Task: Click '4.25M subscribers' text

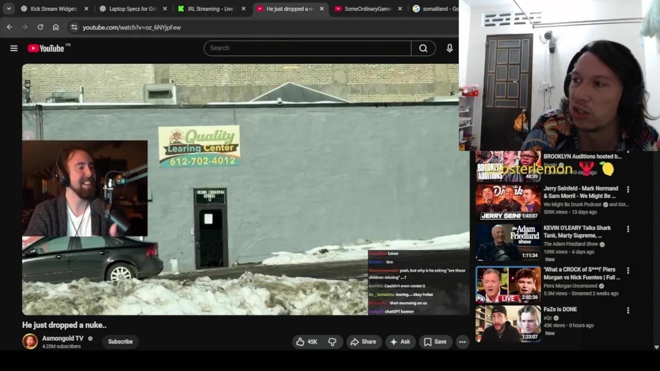Action: coord(61,347)
